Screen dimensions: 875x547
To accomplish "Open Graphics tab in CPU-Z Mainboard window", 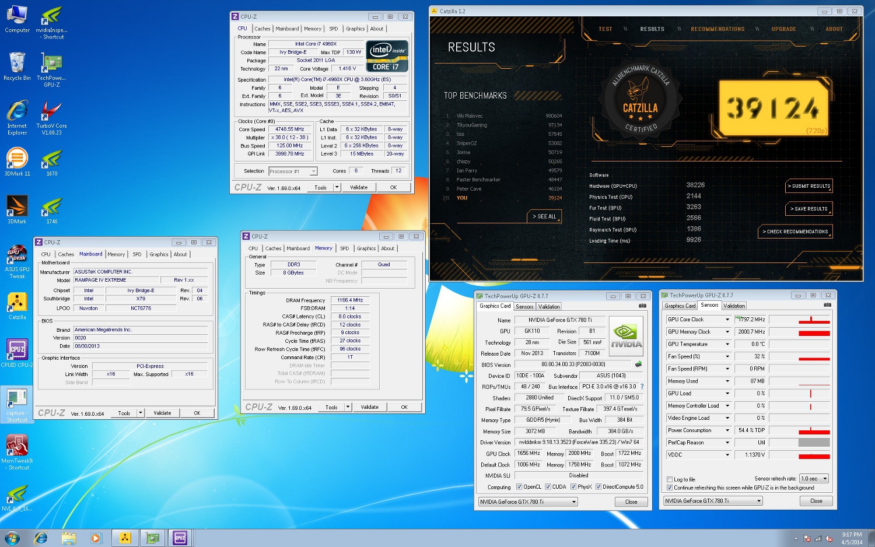I will coord(159,254).
